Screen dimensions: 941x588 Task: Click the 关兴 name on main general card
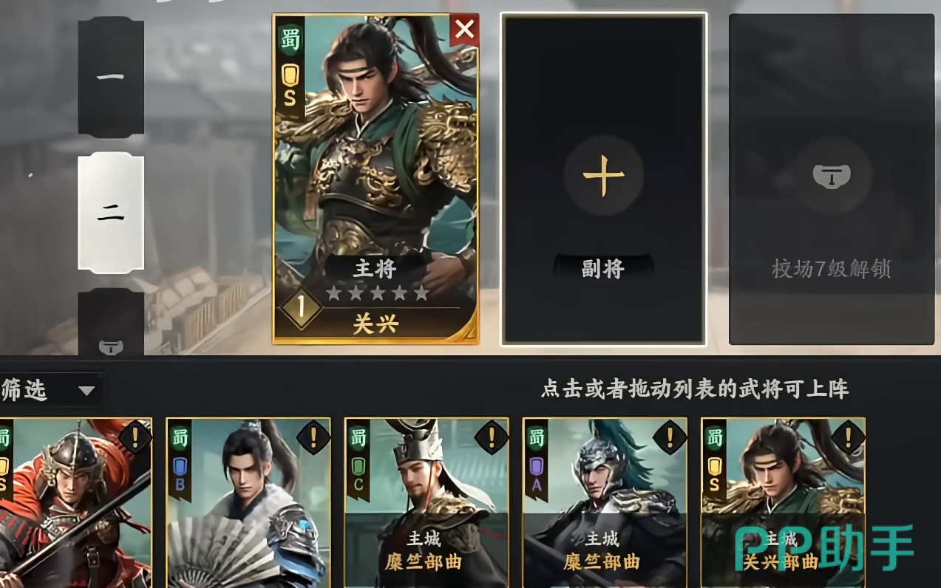tap(376, 324)
